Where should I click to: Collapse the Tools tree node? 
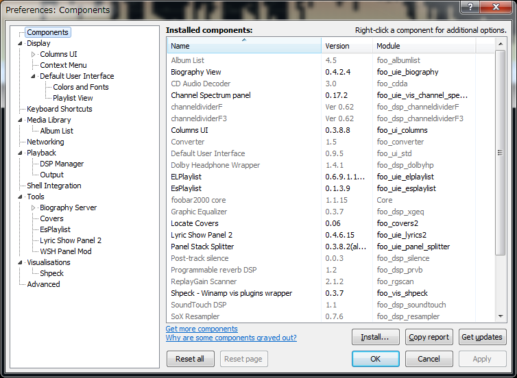click(x=20, y=197)
